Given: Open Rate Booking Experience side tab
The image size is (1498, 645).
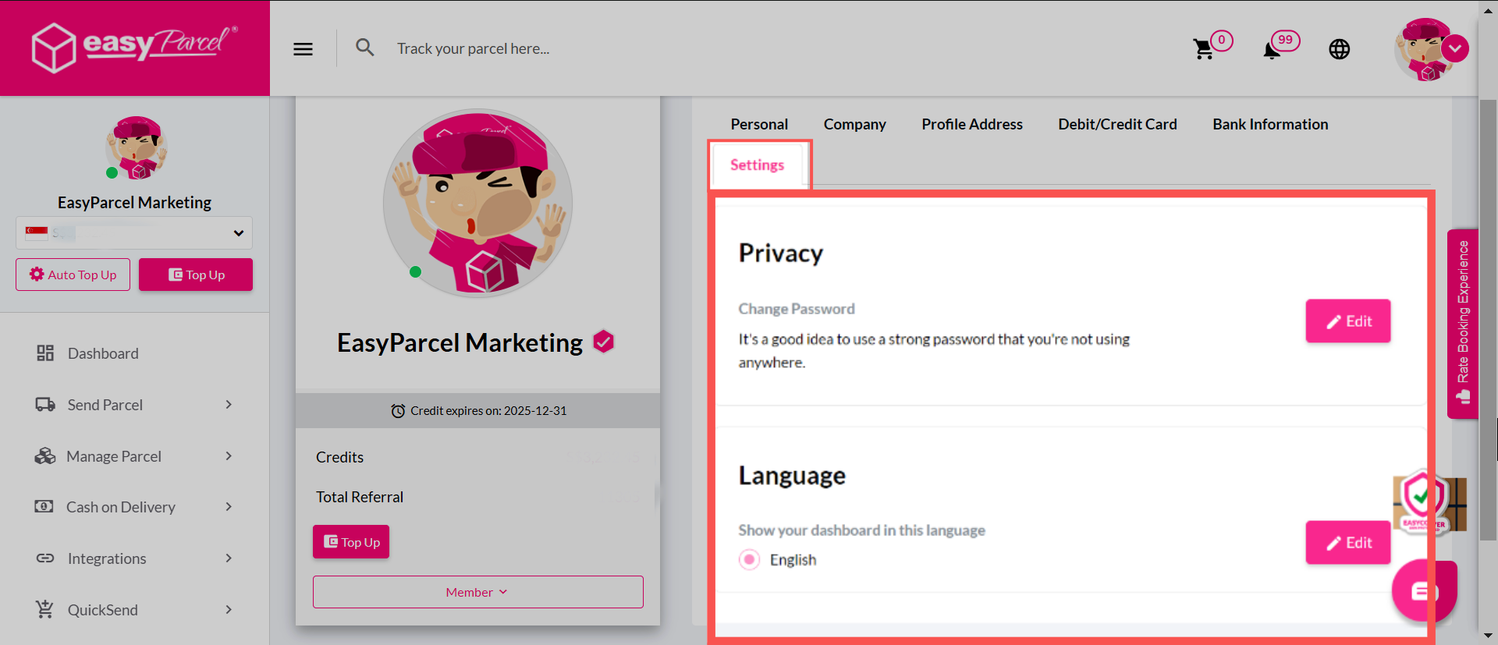Looking at the screenshot, I should [1462, 324].
